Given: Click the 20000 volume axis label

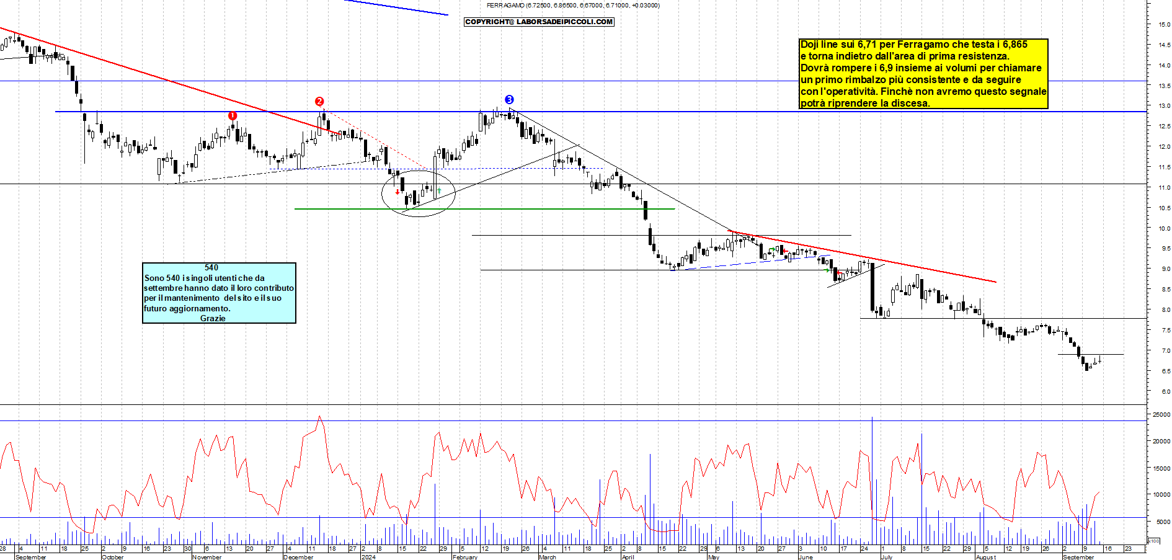Looking at the screenshot, I should pyautogui.click(x=1161, y=442).
